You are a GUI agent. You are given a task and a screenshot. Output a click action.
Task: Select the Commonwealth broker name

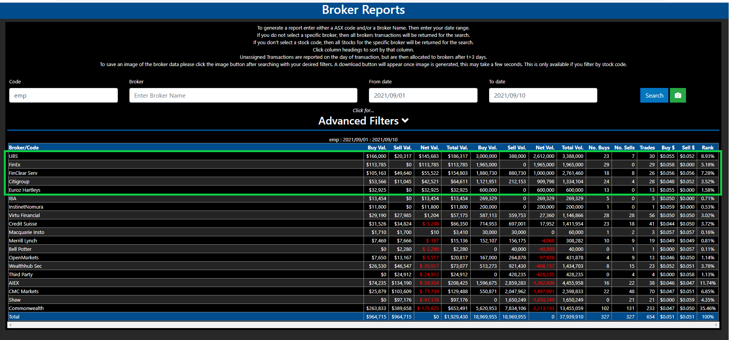(26, 308)
